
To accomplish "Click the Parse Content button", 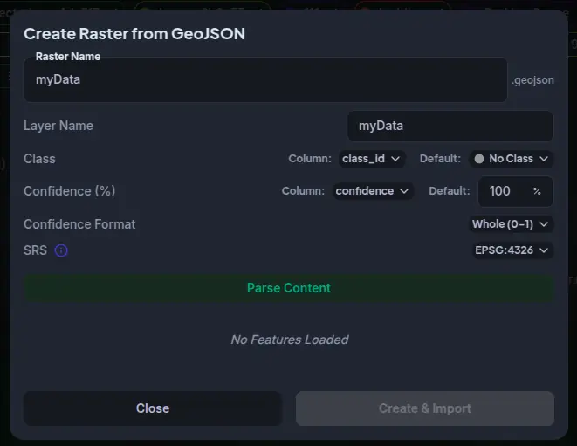I will [x=288, y=288].
